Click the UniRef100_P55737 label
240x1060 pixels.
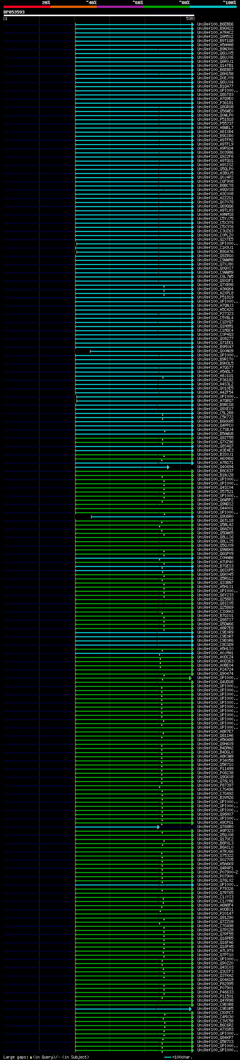215,123
